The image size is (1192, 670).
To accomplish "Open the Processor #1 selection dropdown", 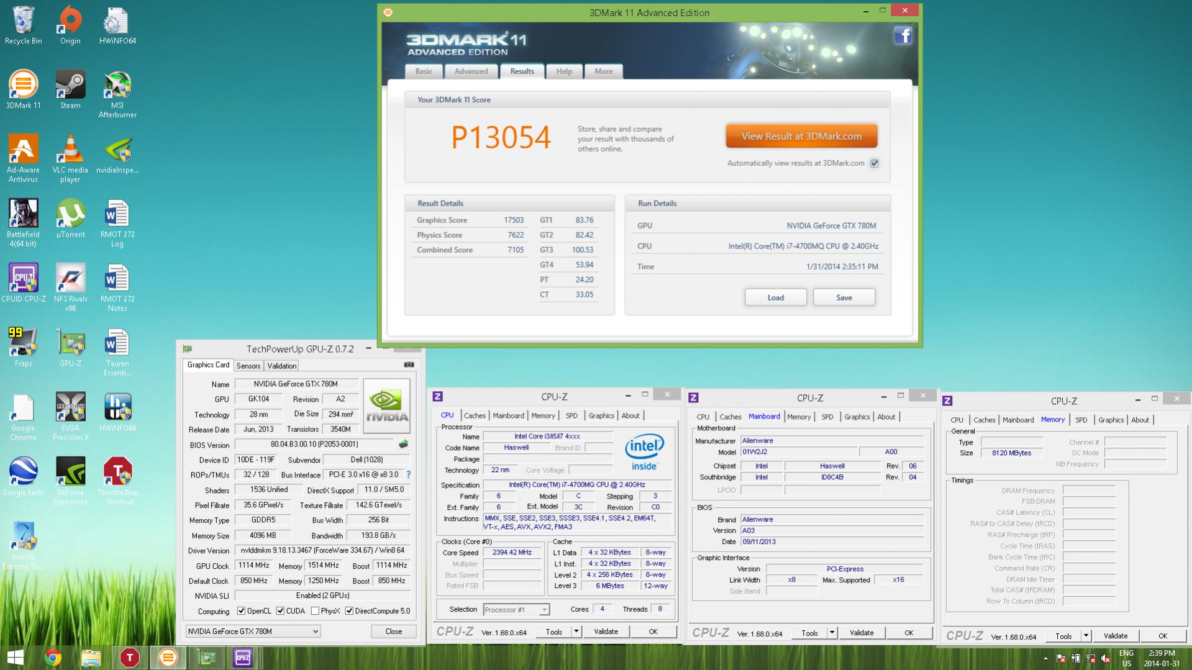I will tap(516, 610).
